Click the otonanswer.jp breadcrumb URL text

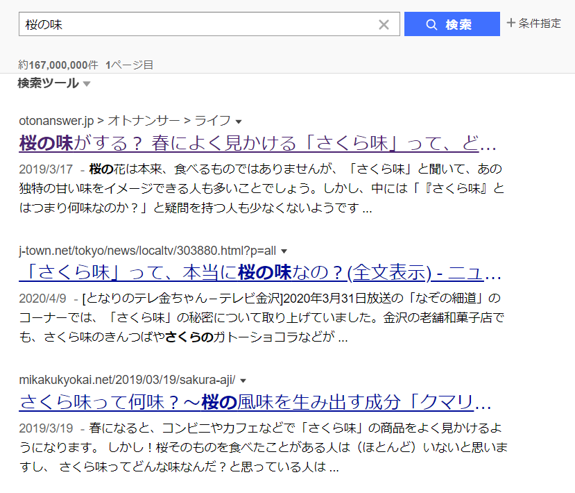click(125, 120)
